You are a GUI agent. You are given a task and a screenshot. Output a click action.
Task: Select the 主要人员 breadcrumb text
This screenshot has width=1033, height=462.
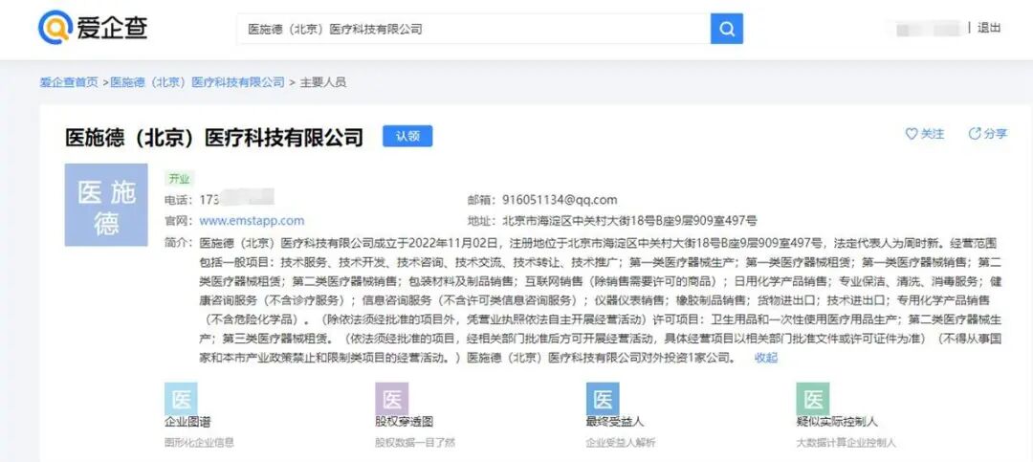pos(323,82)
